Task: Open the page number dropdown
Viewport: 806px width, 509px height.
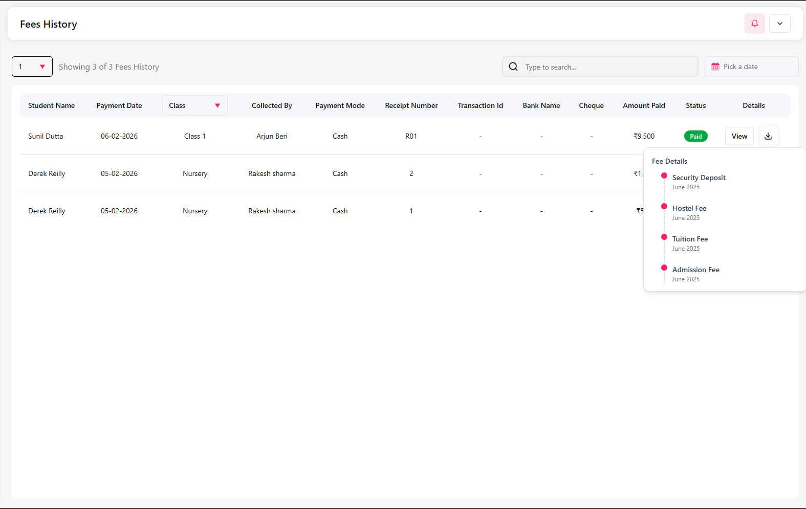Action: [x=32, y=67]
